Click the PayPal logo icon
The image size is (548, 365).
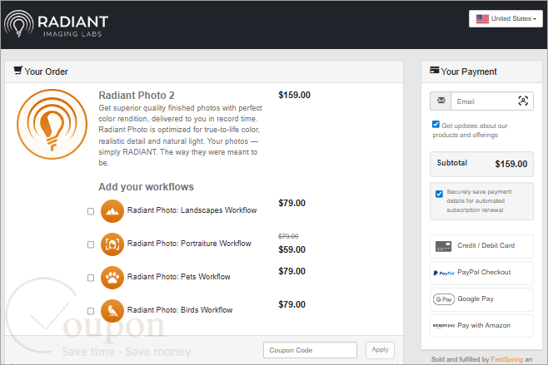point(444,274)
